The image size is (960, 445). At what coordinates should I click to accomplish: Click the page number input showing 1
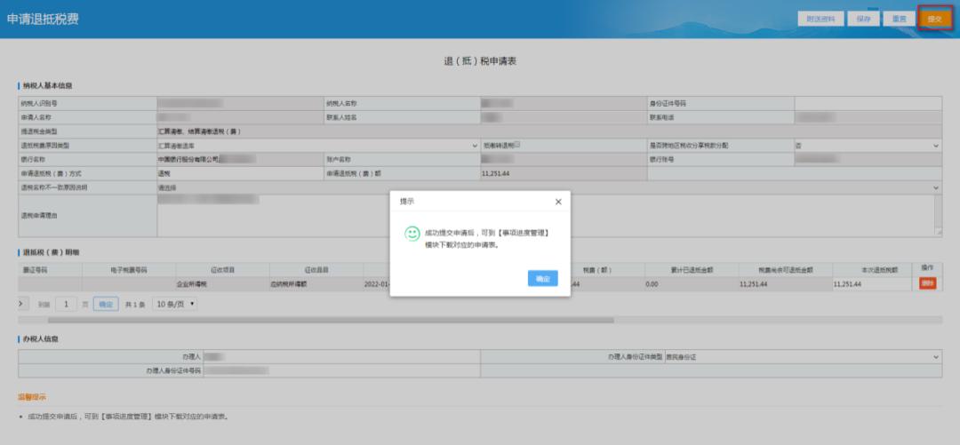[66, 304]
